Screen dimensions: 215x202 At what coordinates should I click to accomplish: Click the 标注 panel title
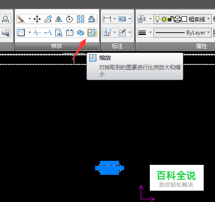coord(117,46)
